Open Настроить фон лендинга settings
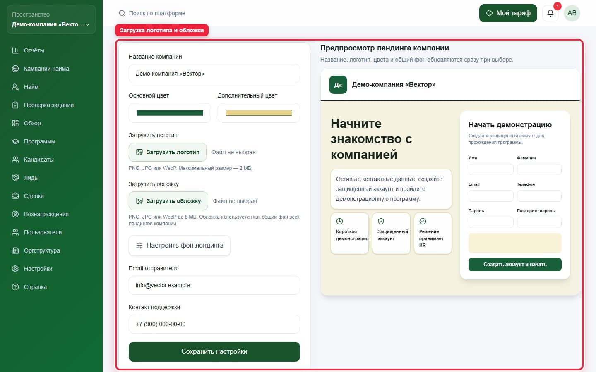The image size is (596, 372). click(x=180, y=246)
